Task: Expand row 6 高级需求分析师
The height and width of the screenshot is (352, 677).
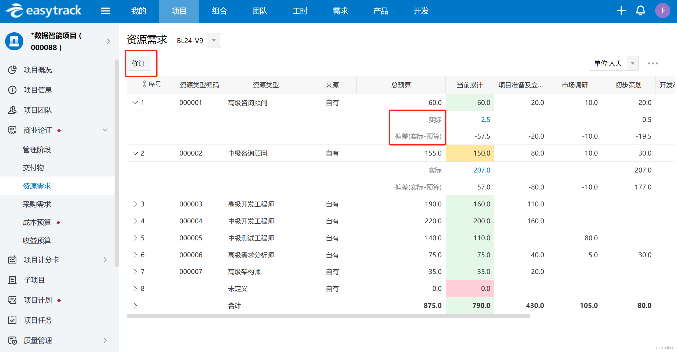Action: click(x=135, y=255)
